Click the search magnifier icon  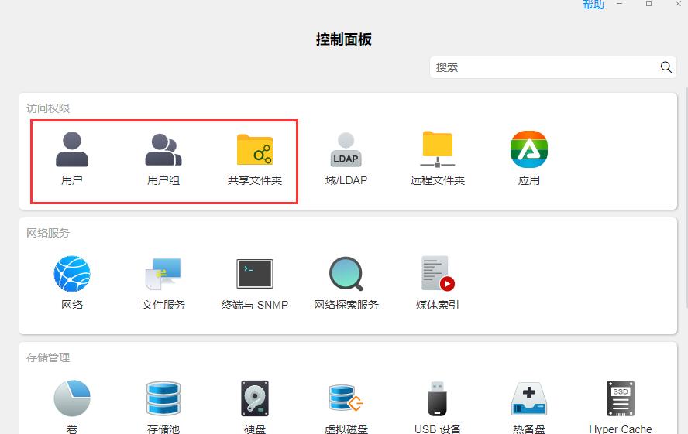tap(666, 67)
